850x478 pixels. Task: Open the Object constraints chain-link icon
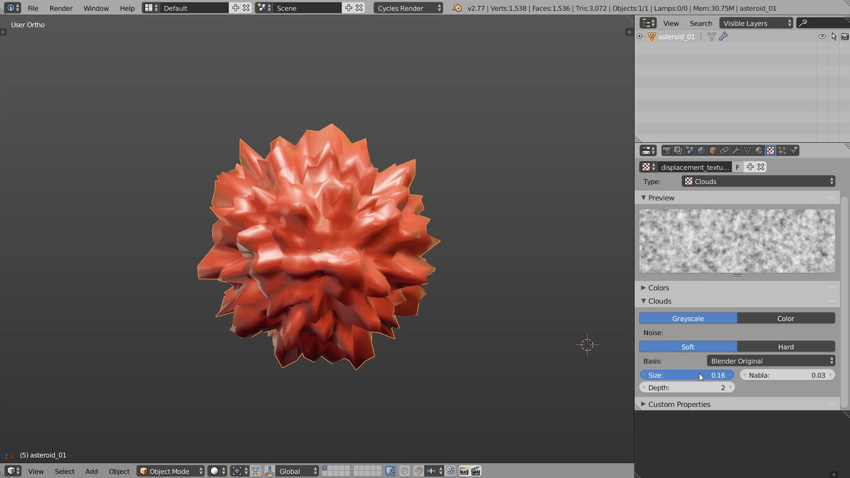(x=724, y=150)
